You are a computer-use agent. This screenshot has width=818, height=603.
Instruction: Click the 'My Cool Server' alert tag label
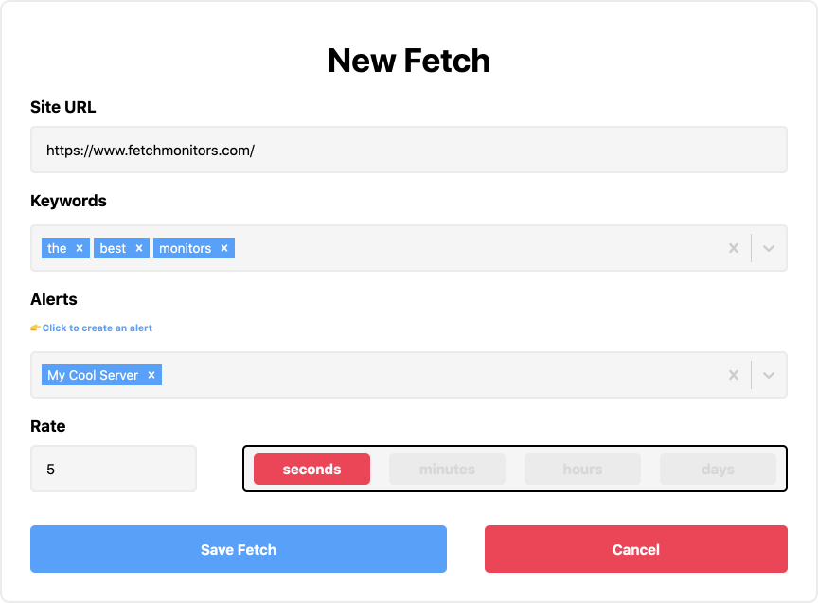click(x=93, y=375)
